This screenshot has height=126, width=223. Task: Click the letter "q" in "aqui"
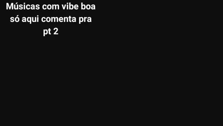pyautogui.click(x=29, y=20)
